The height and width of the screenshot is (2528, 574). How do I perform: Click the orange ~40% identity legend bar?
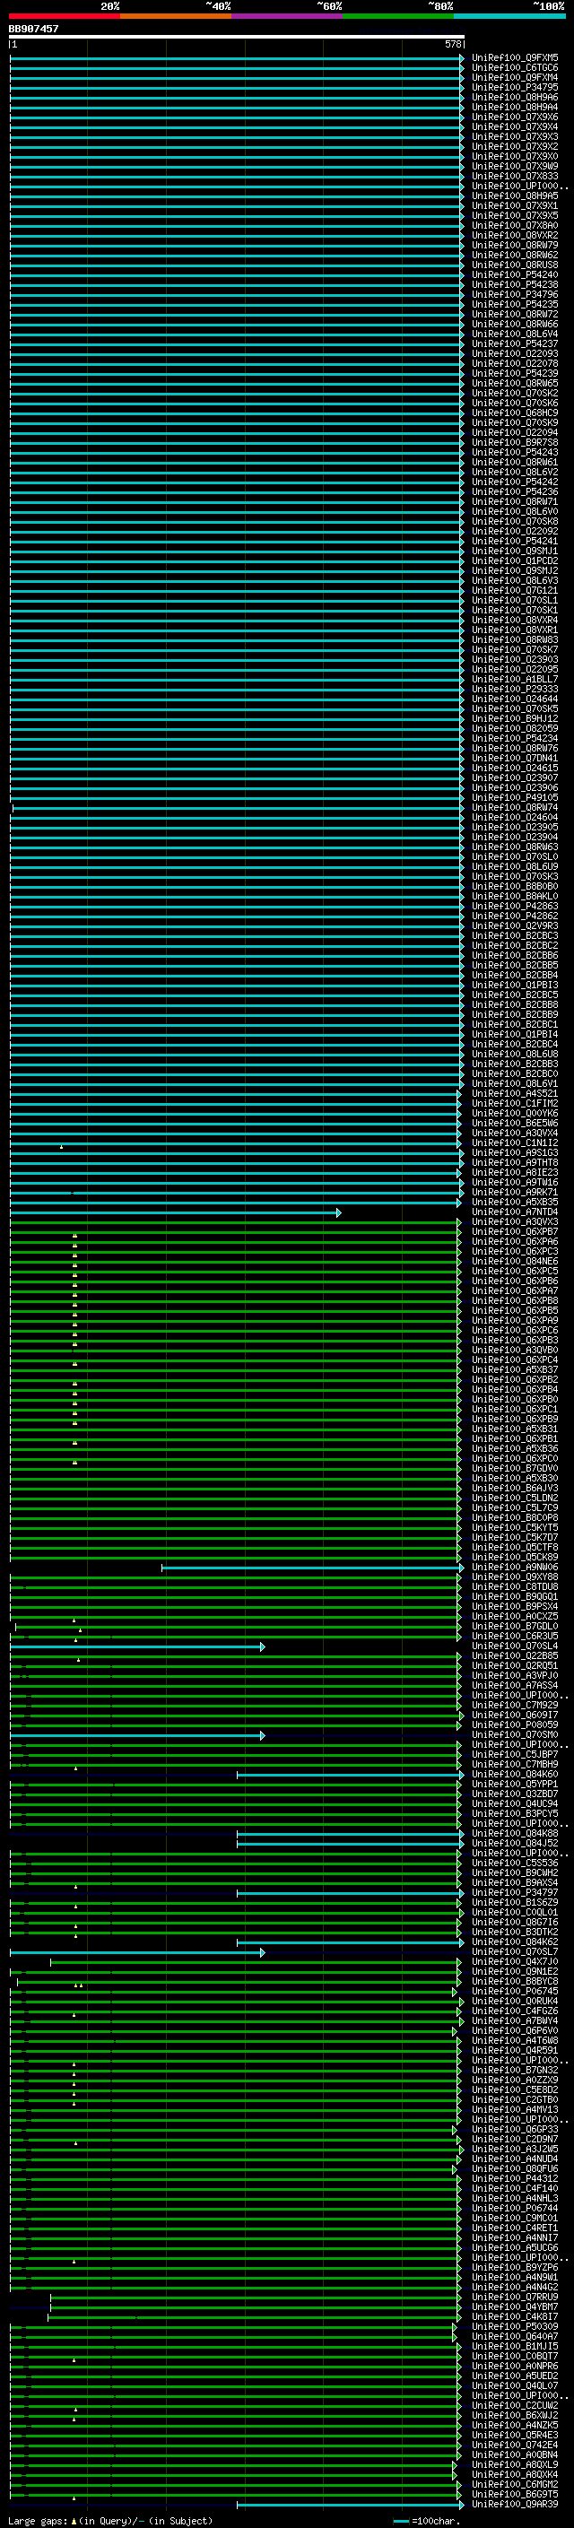pyautogui.click(x=176, y=16)
